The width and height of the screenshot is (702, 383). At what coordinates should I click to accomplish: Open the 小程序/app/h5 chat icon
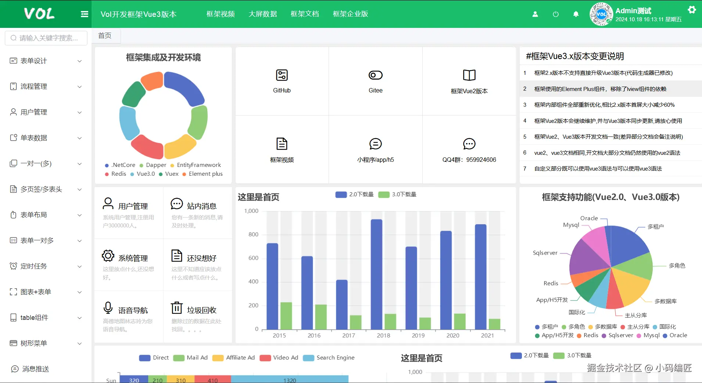point(376,144)
